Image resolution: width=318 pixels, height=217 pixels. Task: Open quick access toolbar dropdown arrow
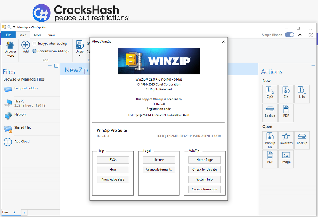click(14, 27)
